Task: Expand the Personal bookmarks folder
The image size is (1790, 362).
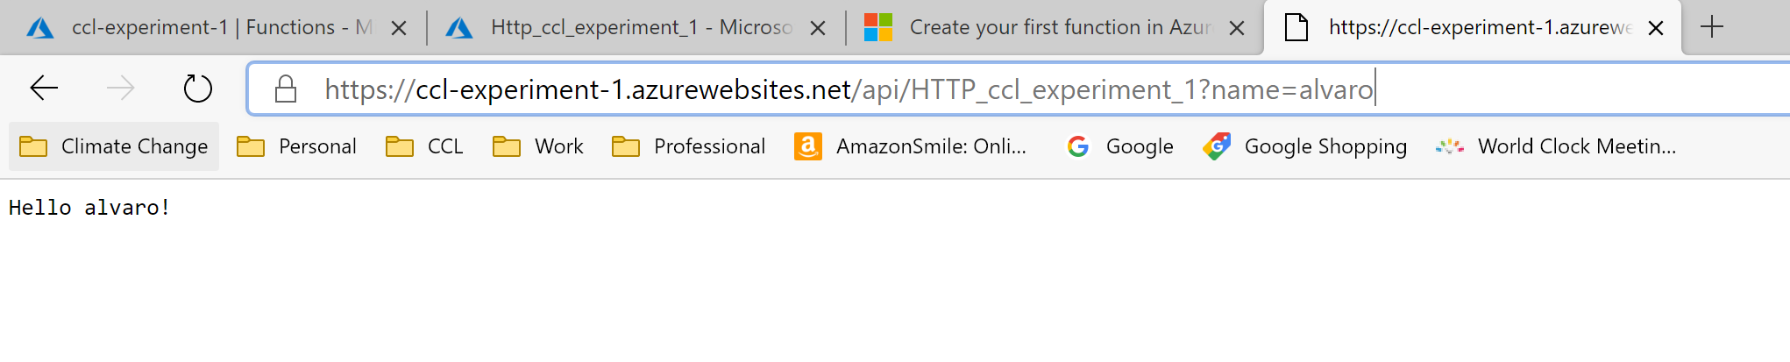Action: click(x=297, y=146)
